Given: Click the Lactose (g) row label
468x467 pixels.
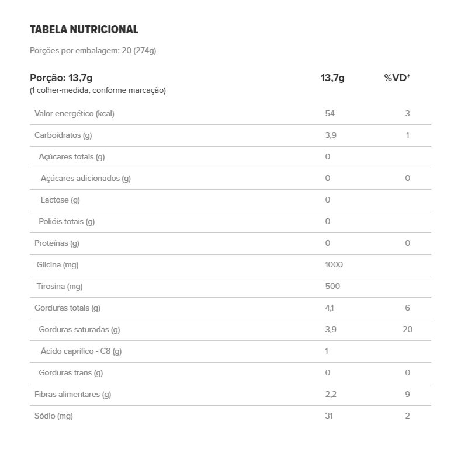Looking at the screenshot, I should (60, 200).
